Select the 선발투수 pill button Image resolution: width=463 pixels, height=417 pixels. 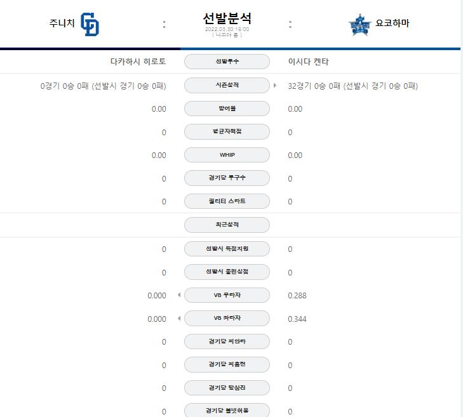227,62
